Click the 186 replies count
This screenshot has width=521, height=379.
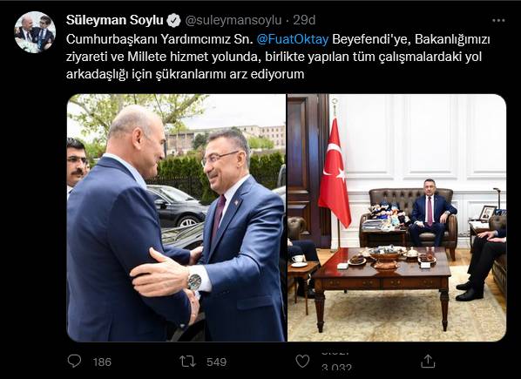pyautogui.click(x=102, y=362)
